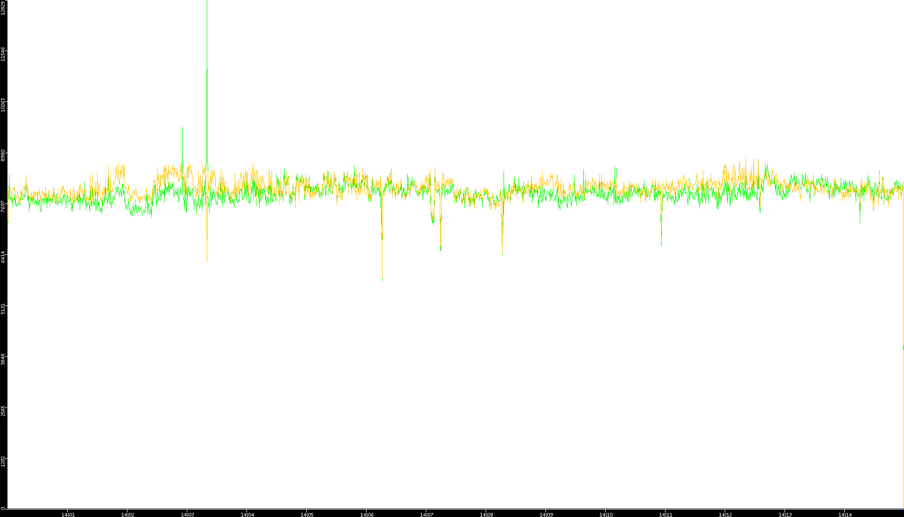904x517 pixels.
Task: Select the 14:11 time axis label
Action: pos(665,515)
